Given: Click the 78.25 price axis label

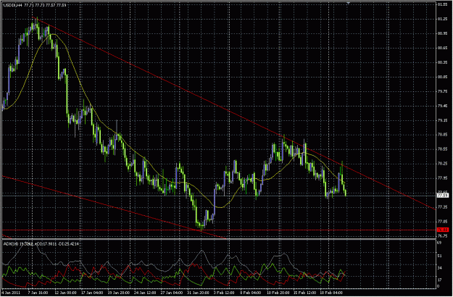Looking at the screenshot, I should point(441,164).
